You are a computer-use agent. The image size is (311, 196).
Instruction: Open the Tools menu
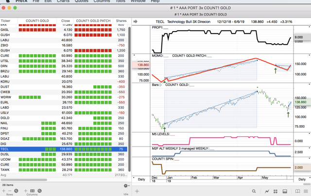(x=121, y=1)
